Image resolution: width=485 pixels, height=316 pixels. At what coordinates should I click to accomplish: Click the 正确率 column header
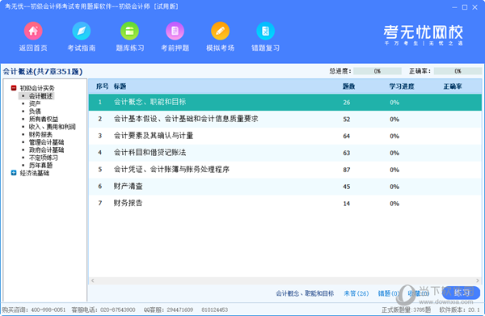click(453, 86)
